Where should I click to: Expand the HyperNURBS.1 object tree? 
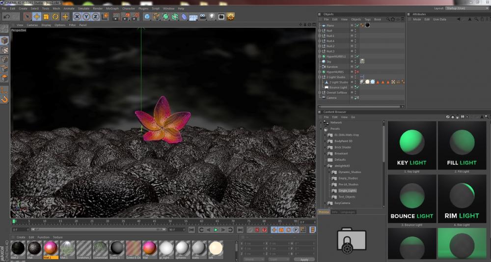pos(320,57)
